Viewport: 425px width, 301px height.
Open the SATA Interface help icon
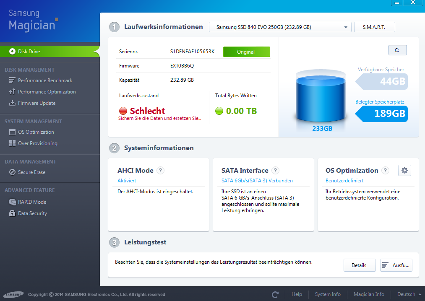[x=275, y=171]
